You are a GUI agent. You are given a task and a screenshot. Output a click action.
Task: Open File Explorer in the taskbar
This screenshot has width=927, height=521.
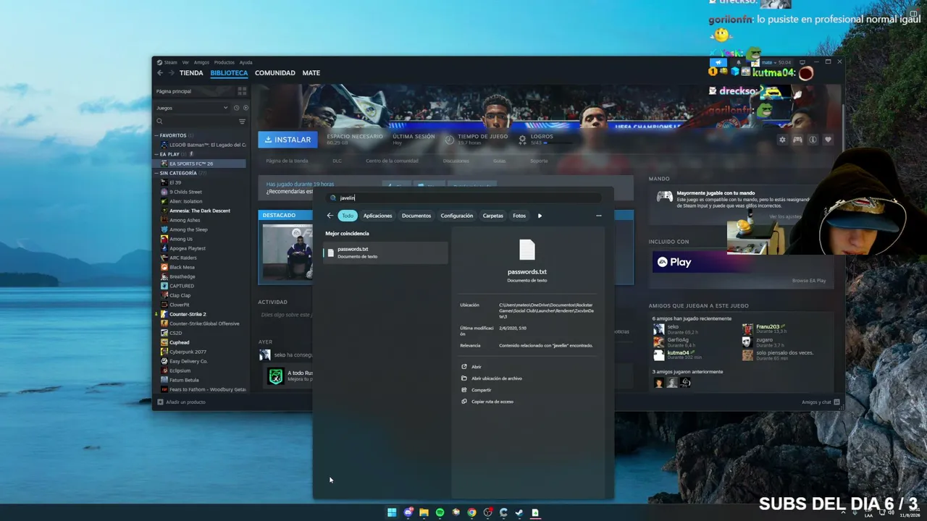(424, 512)
